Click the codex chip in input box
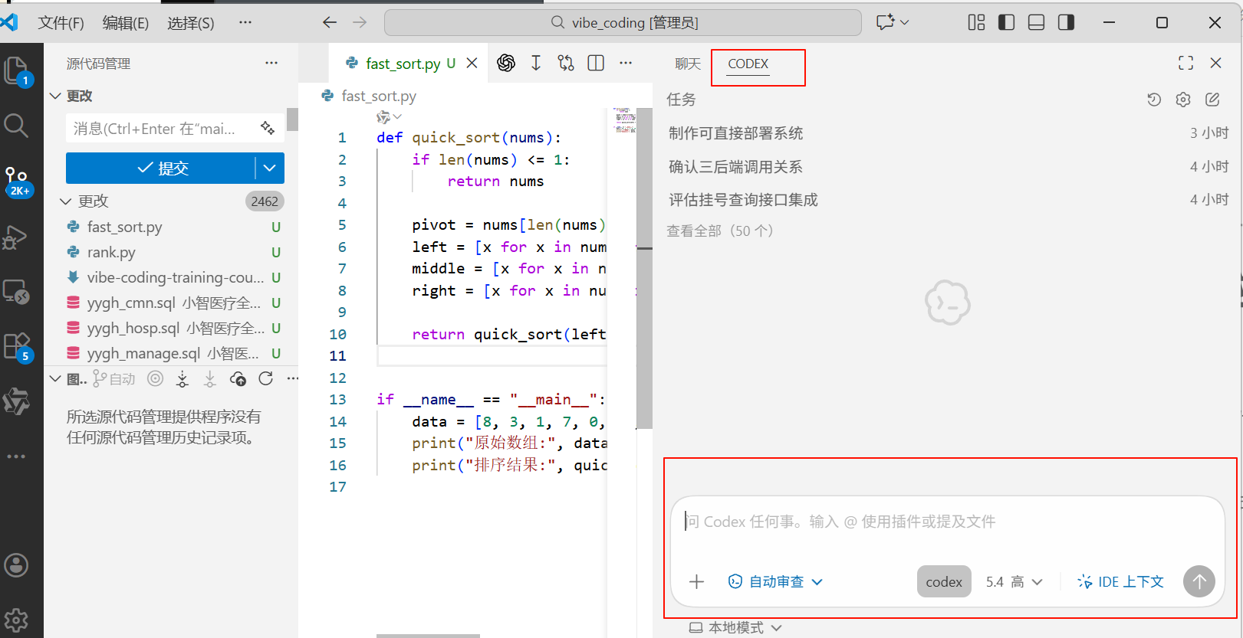Screen dimensions: 1243x638 (944, 582)
